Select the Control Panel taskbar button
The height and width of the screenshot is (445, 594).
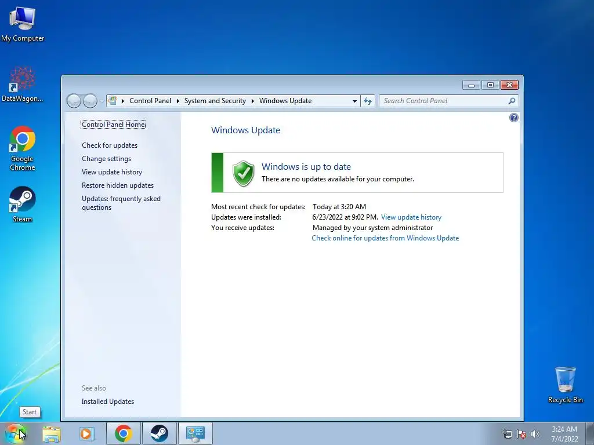click(195, 433)
